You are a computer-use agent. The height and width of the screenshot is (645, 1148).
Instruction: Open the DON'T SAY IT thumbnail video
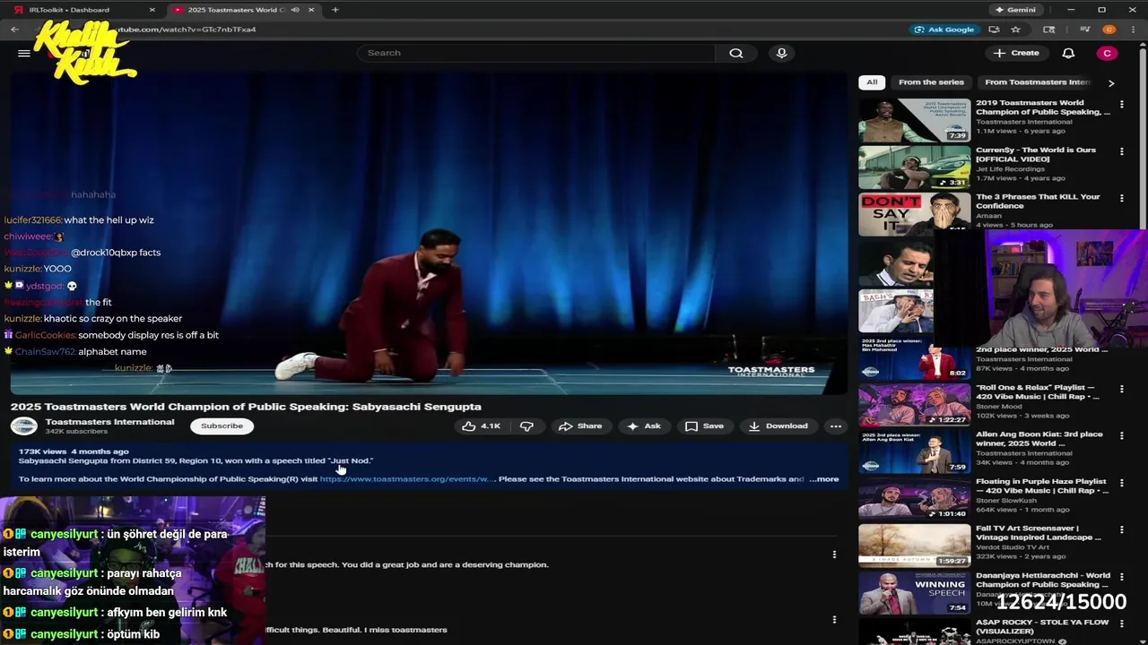point(914,214)
